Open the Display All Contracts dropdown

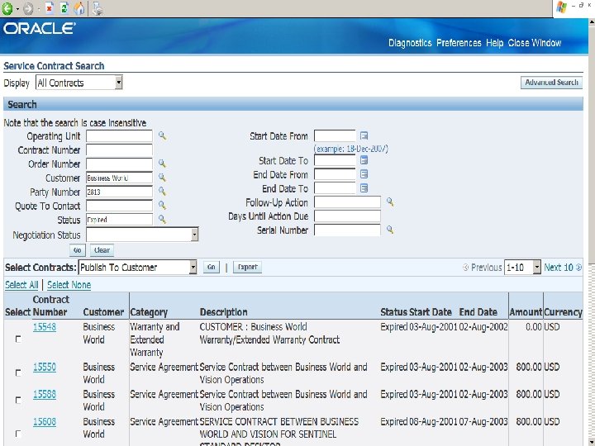(79, 83)
